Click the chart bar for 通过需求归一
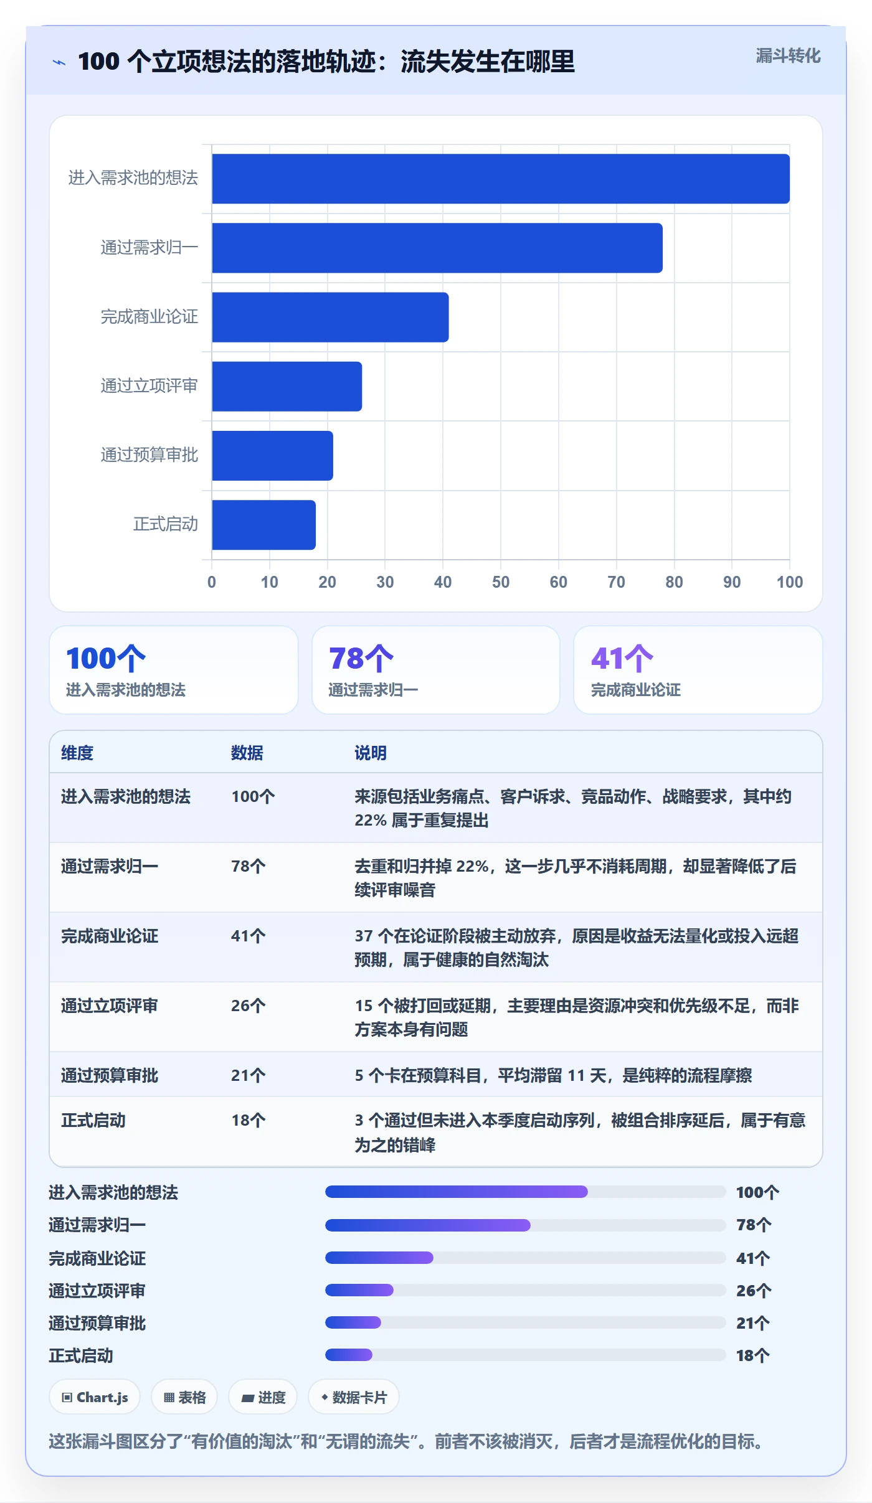This screenshot has height=1503, width=872. [437, 248]
